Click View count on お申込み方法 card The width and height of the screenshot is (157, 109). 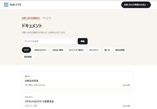(x=126, y=85)
